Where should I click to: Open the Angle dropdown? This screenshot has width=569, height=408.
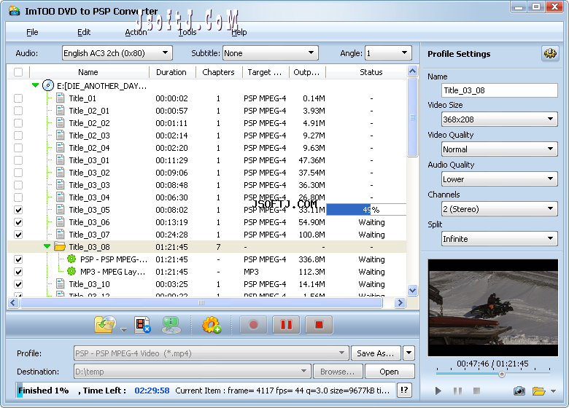pos(388,53)
